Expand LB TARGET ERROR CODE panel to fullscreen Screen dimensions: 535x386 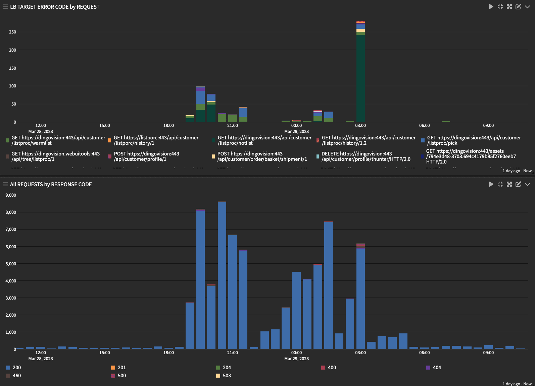coord(509,7)
